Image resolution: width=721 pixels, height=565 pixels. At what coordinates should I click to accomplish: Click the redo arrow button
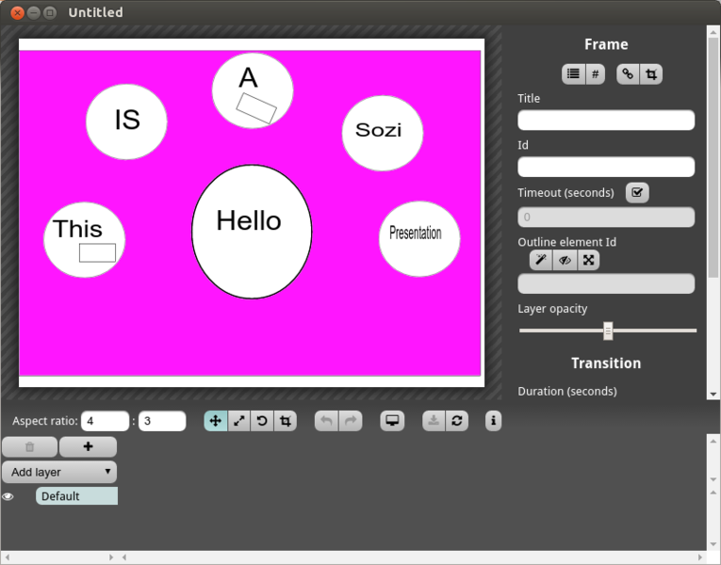click(x=351, y=421)
